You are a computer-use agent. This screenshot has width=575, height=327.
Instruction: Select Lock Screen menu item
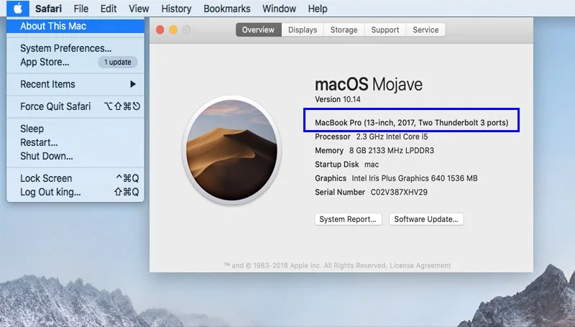pos(46,178)
